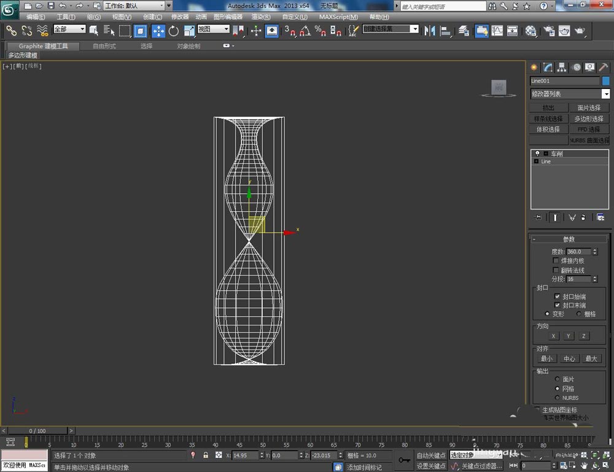Click the 中心 align button
Screen dimensions: 614x472
click(569, 358)
